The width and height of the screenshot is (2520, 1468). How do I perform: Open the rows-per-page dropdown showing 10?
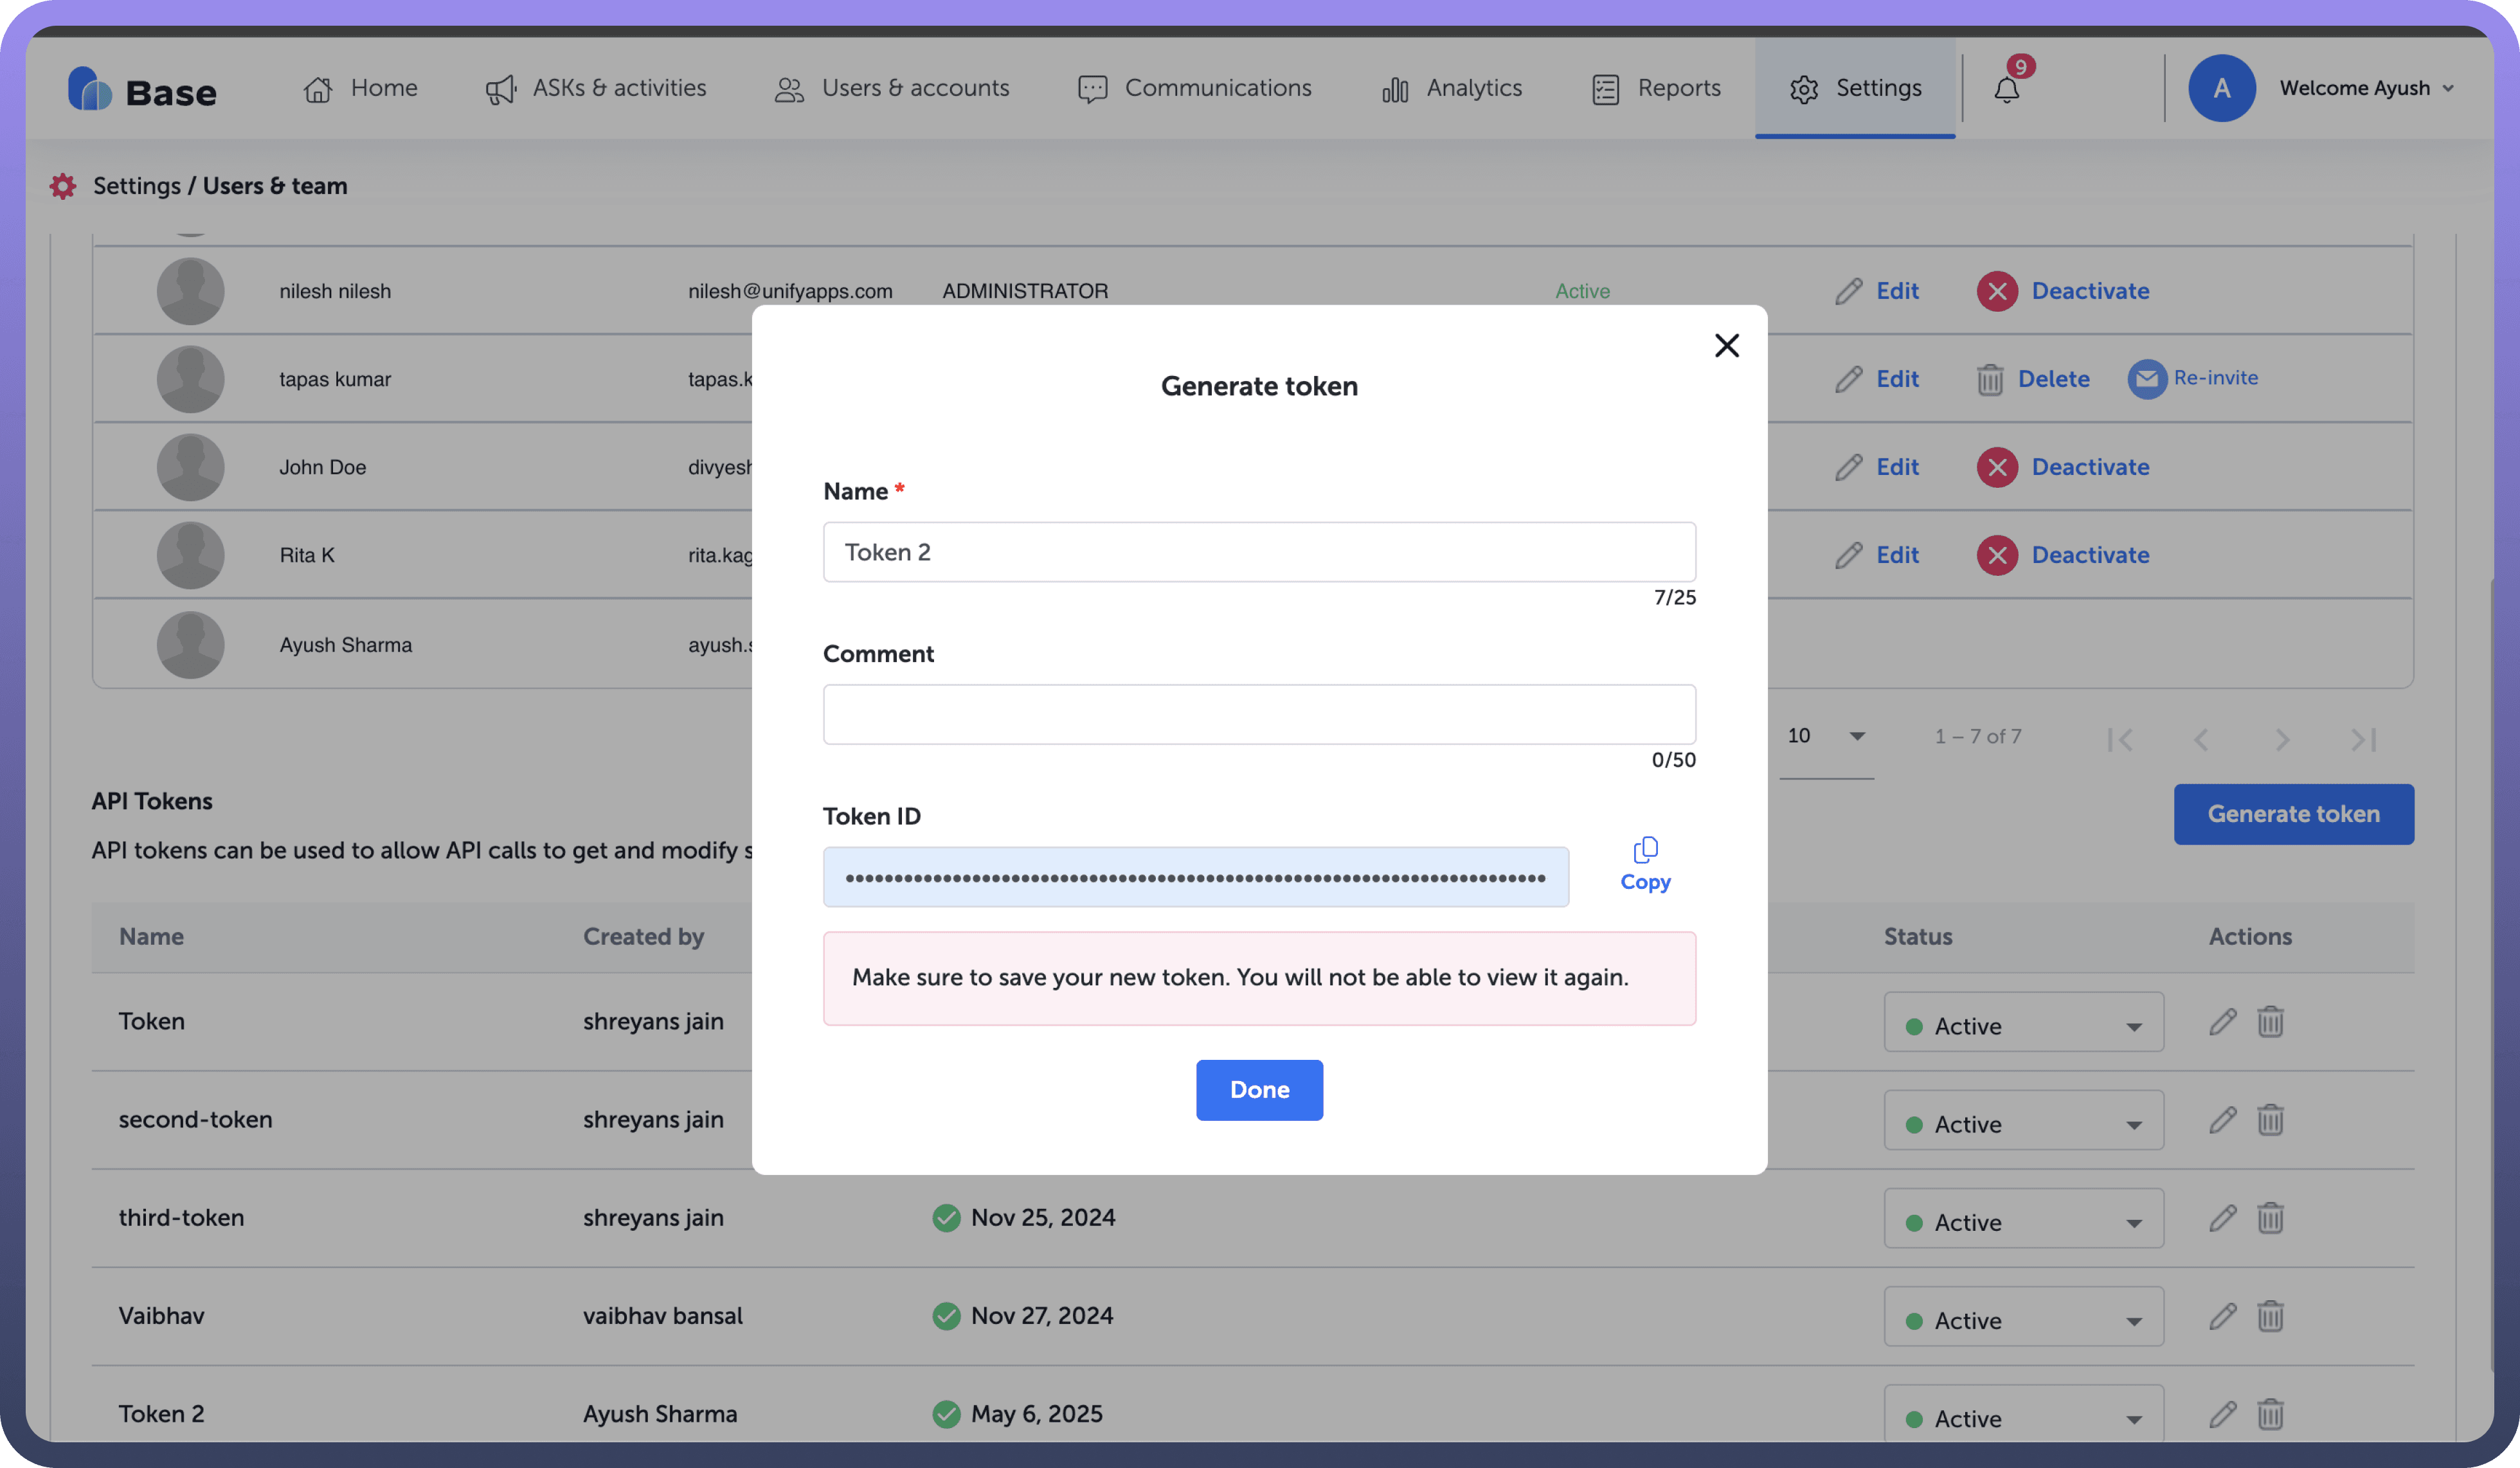[1826, 736]
